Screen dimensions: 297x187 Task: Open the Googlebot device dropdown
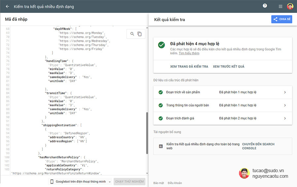tap(110, 182)
